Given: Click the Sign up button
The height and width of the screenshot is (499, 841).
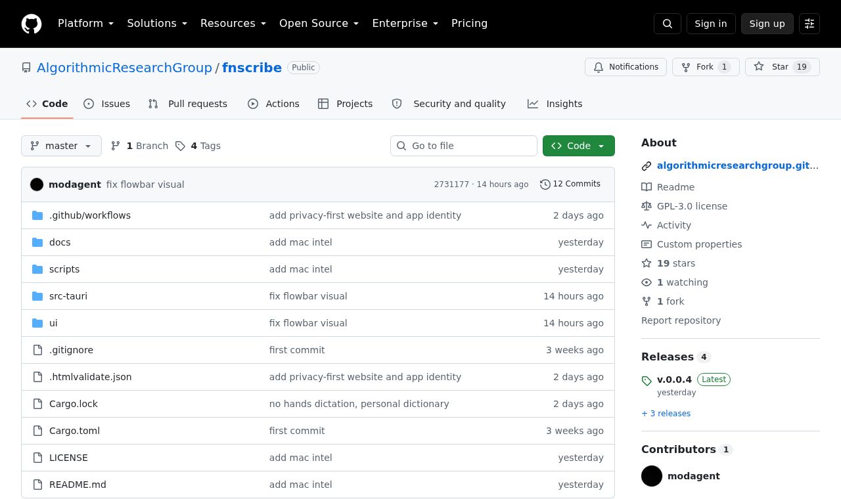Looking at the screenshot, I should 767,24.
